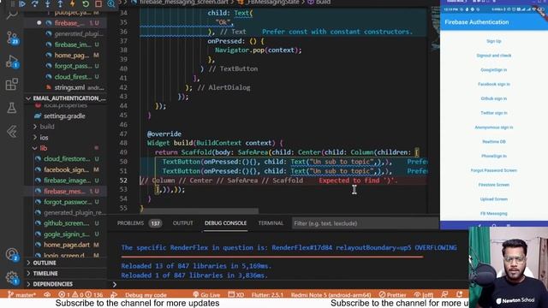Screen dimensions: 548x308
Task: Tap FB Messaging on the emulator
Action: pos(494,213)
